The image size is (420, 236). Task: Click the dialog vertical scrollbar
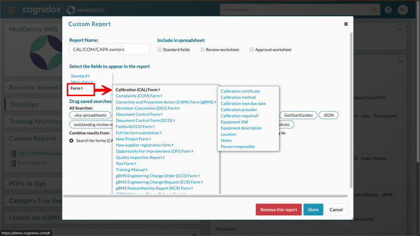click(x=351, y=110)
